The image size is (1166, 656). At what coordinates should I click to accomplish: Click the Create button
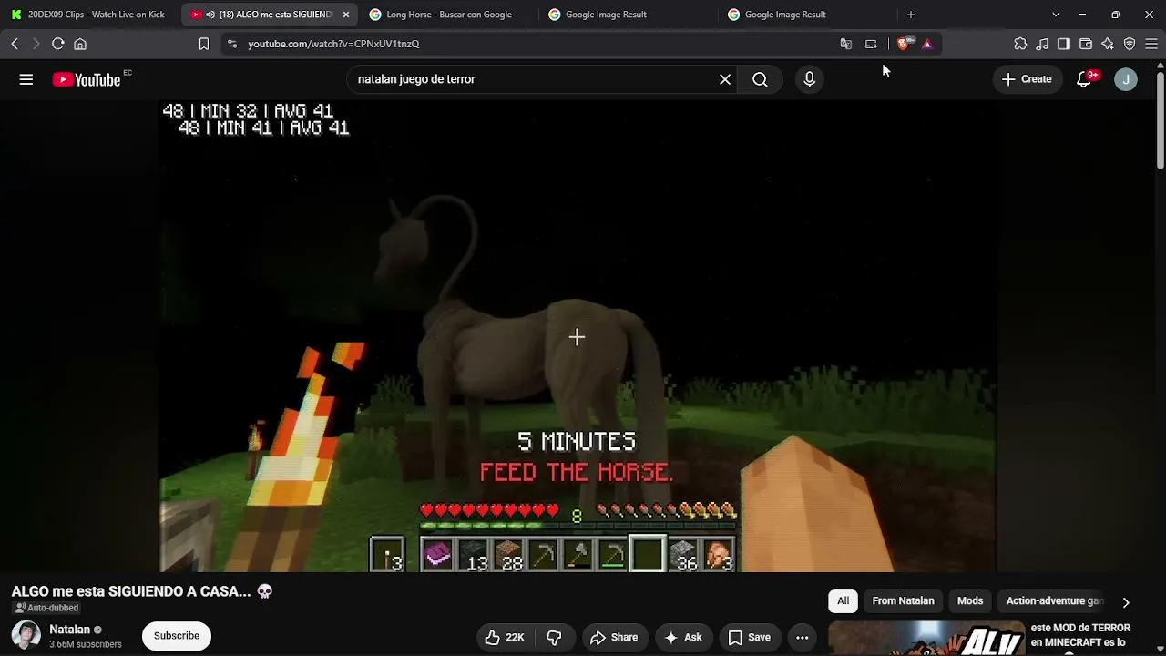coord(1027,79)
